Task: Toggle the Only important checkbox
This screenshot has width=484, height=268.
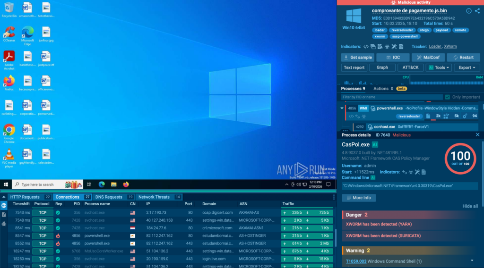Action: pos(448,97)
